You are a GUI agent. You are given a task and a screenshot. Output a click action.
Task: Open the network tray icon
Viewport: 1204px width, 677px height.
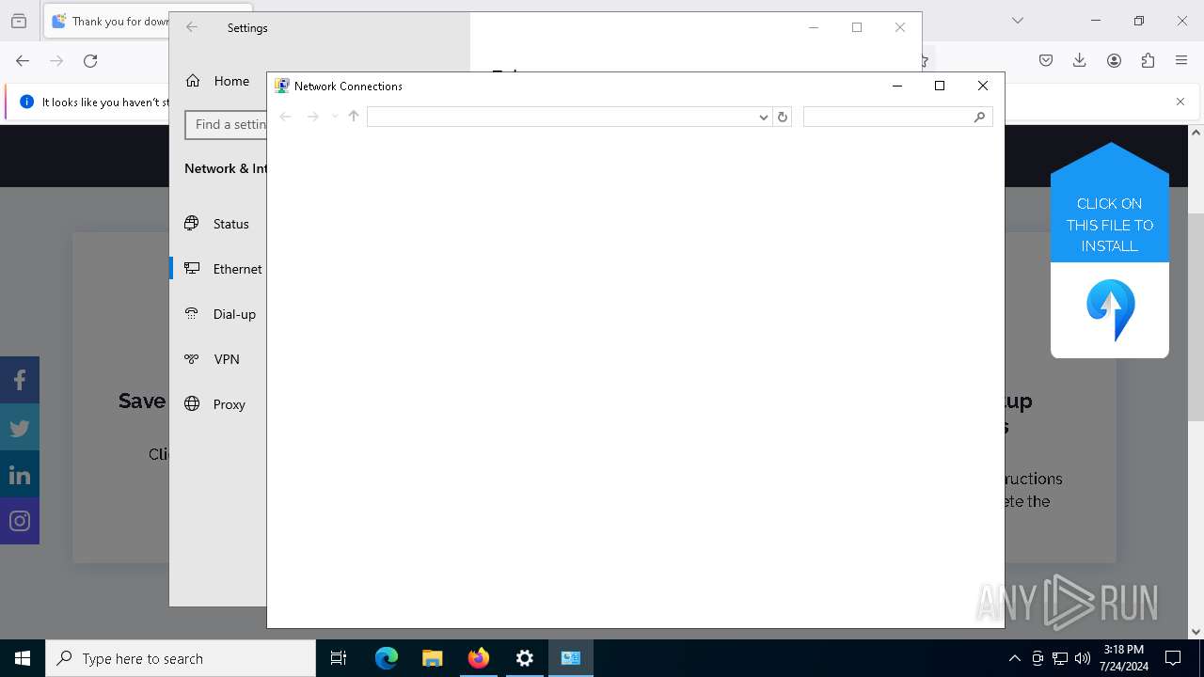1060,658
